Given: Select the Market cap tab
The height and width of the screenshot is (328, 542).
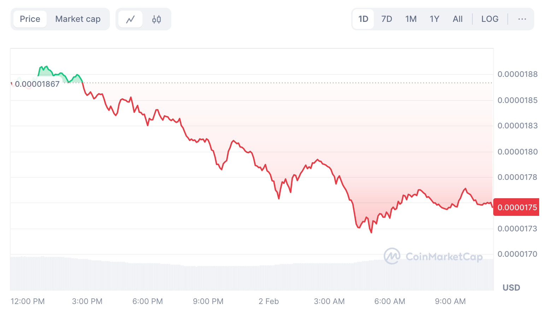Looking at the screenshot, I should (x=78, y=19).
